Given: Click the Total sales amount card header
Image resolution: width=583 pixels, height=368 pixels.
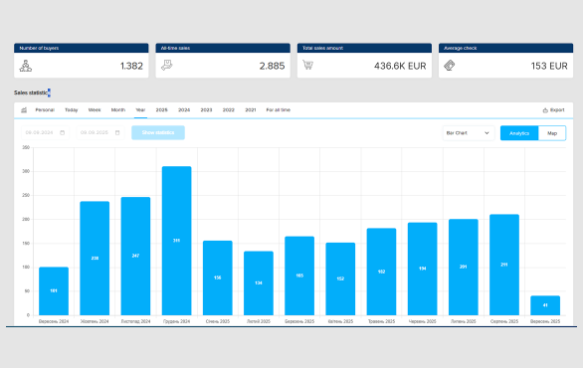Looking at the screenshot, I should pos(364,48).
